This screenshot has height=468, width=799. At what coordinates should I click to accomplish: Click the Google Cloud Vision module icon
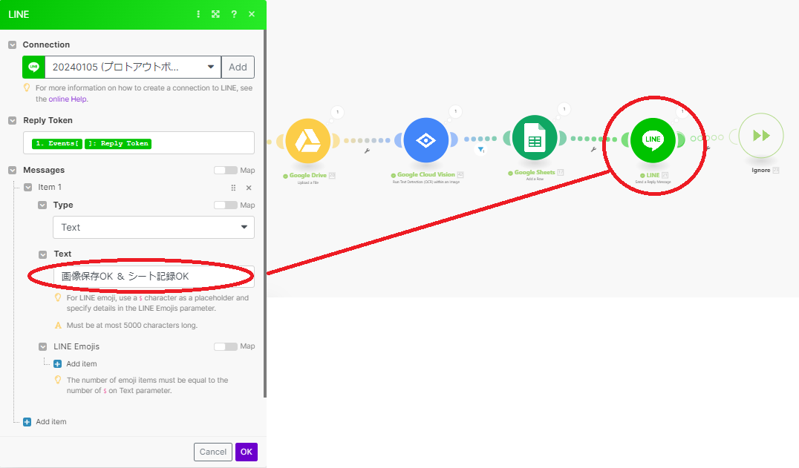pyautogui.click(x=426, y=140)
